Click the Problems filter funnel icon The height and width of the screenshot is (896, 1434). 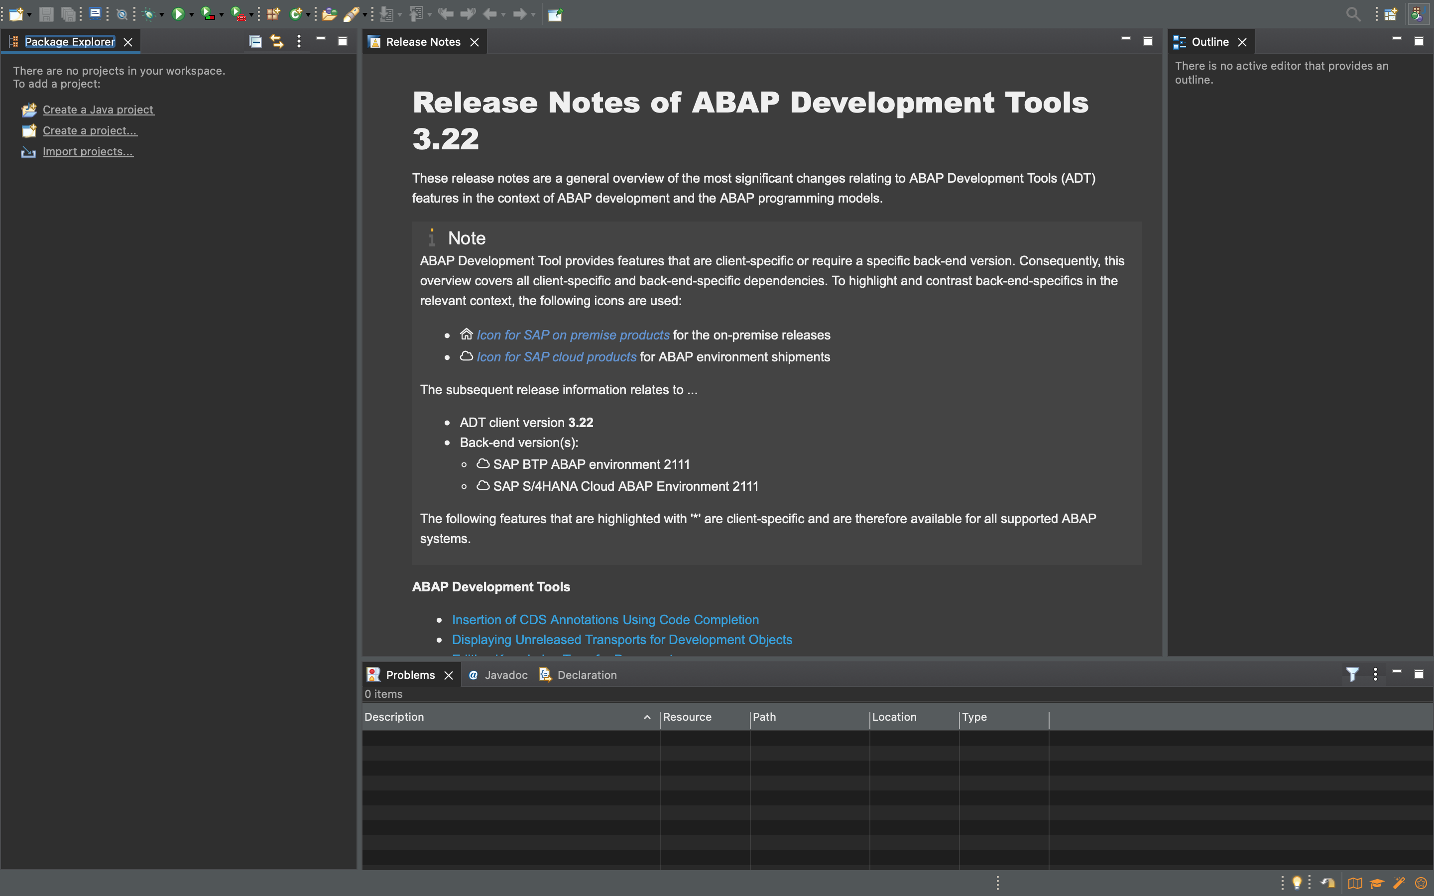(x=1352, y=674)
